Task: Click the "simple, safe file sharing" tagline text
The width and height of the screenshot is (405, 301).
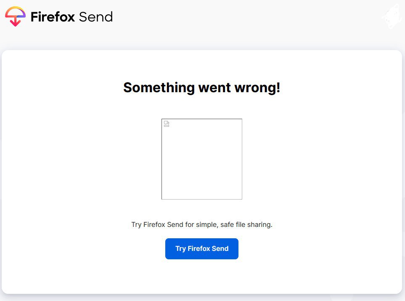Action: tap(234, 224)
